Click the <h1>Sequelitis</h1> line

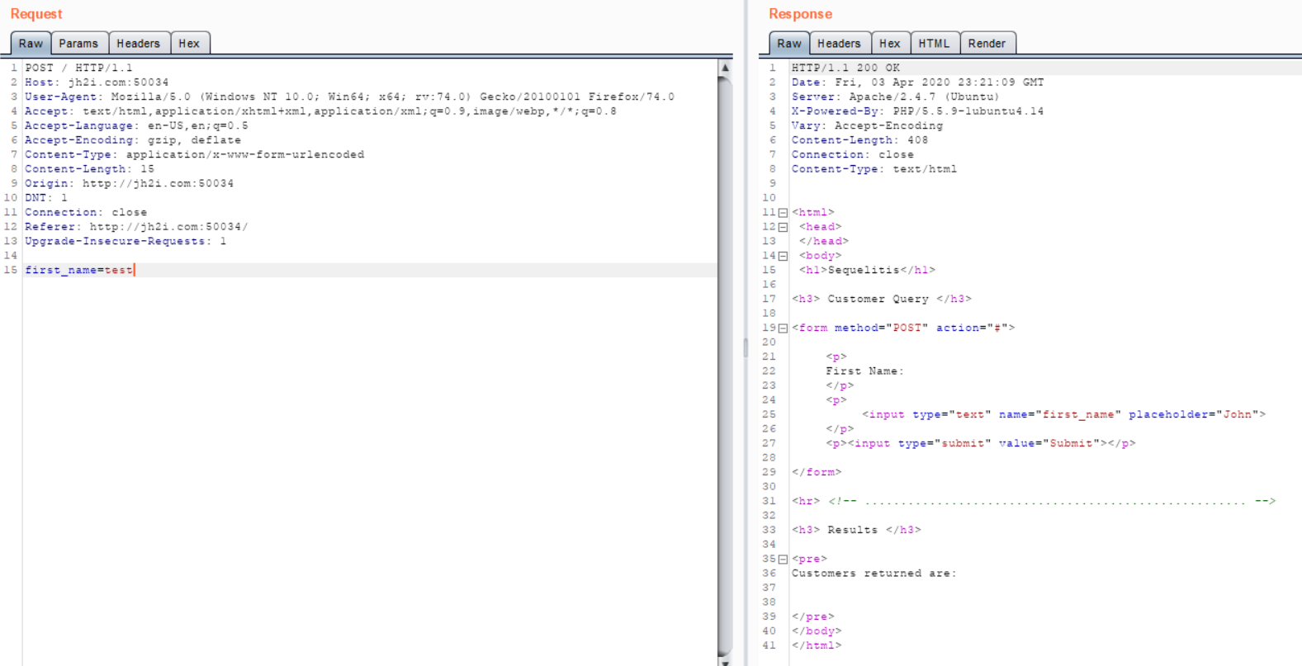[x=867, y=270]
